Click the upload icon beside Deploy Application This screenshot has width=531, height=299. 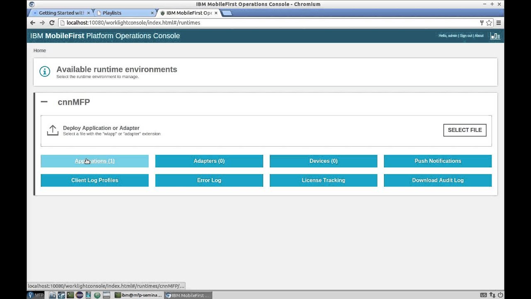point(53,130)
